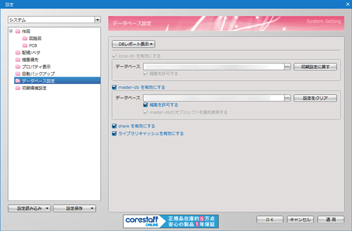Click the 作図 folder icon
The width and height of the screenshot is (352, 231).
(18, 31)
